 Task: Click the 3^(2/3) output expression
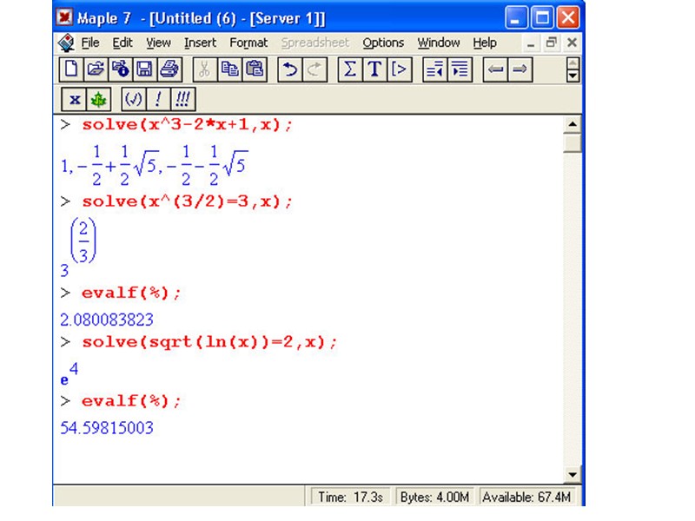tap(78, 247)
